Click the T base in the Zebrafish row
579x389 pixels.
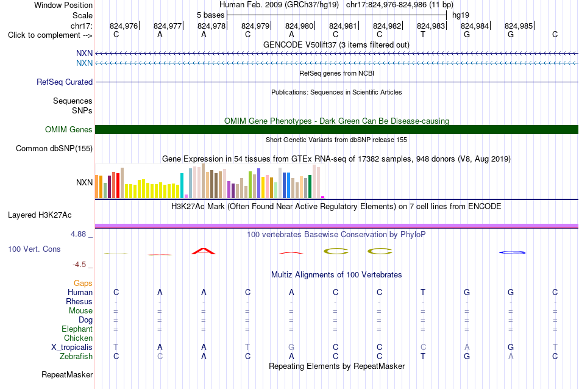(423, 356)
